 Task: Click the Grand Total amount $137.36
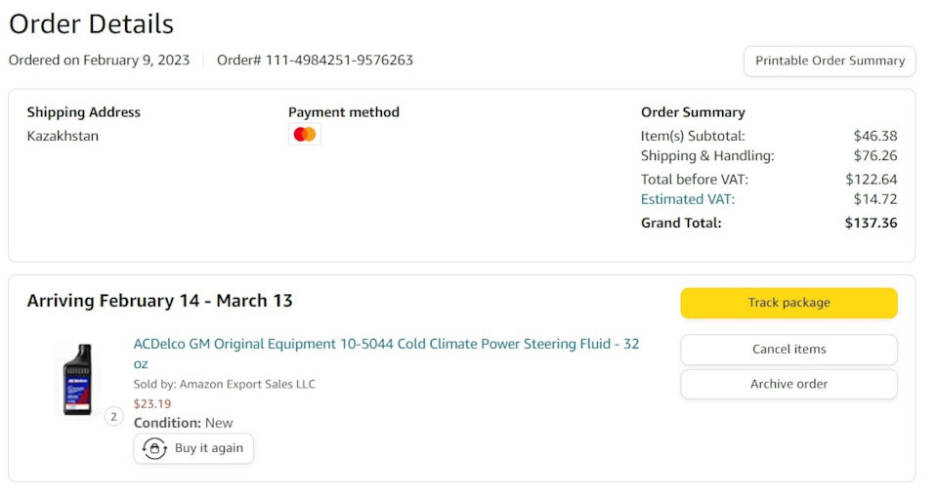(x=871, y=223)
